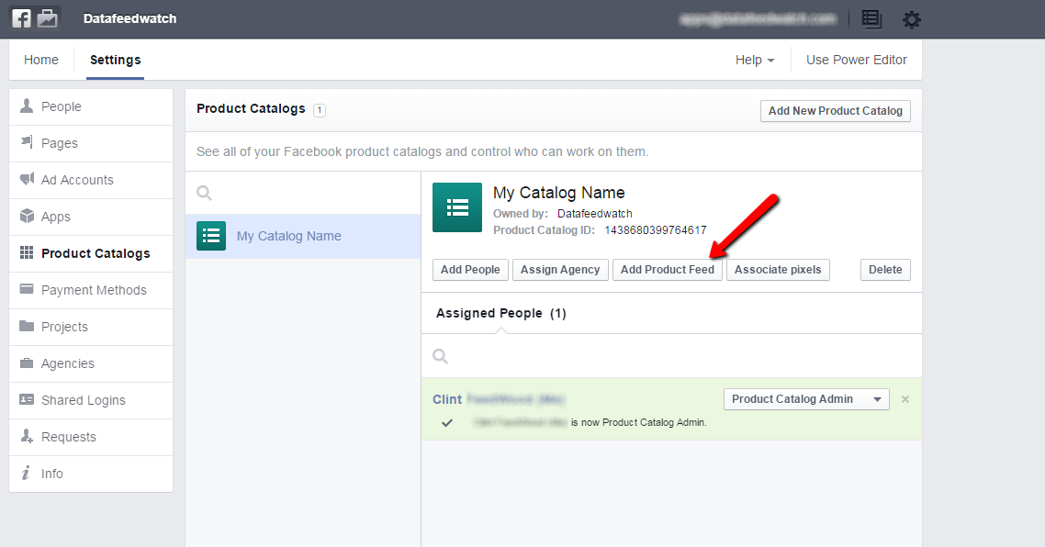Click the Ad Accounts megaphone icon

point(27,179)
